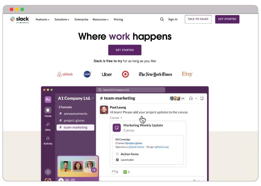The width and height of the screenshot is (261, 186).
Task: Click Get Started in the navigation bar
Action: [x=227, y=19]
